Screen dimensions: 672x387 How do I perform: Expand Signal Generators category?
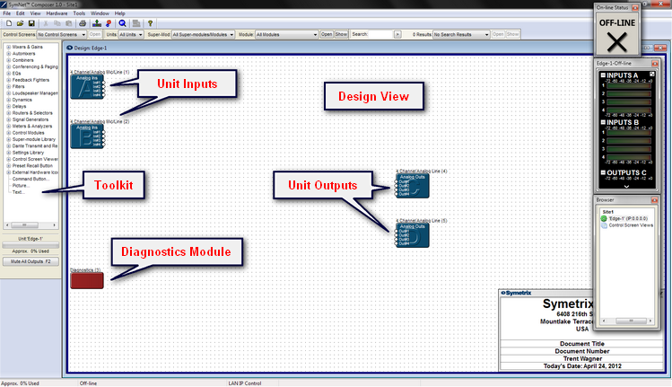pos(9,119)
